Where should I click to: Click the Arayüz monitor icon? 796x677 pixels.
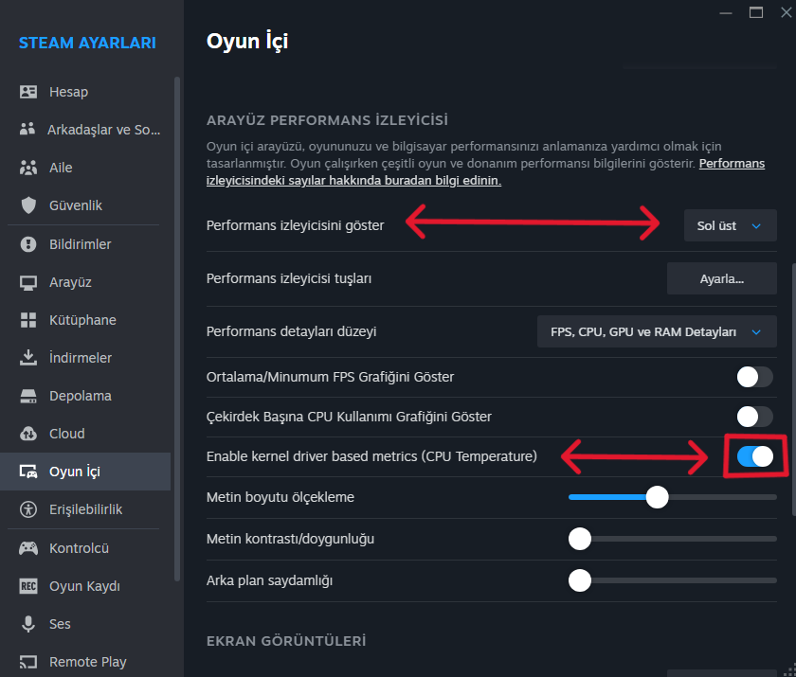pyautogui.click(x=28, y=282)
